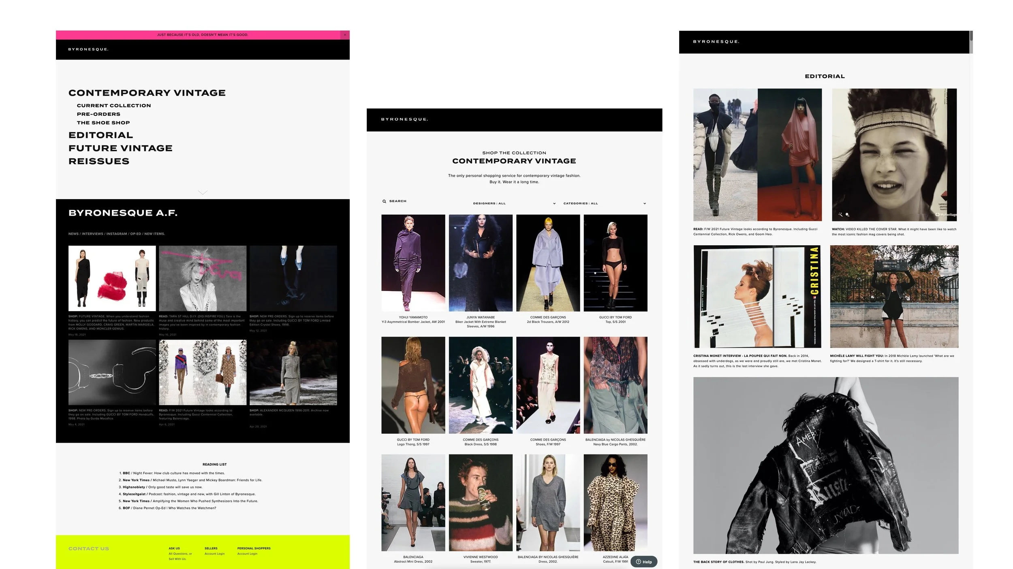Click Byronesque logo in shop page header
This screenshot has height=569, width=1013.
tap(404, 119)
